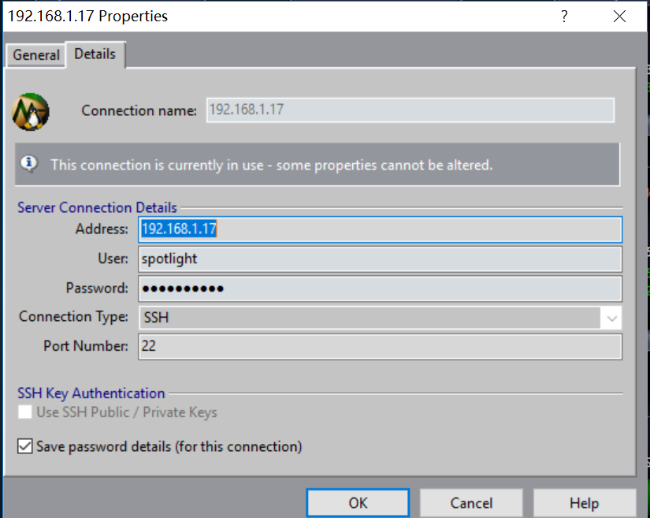Uncheck Save password details checkbox
Screen dimensions: 650x518
[x=26, y=447]
